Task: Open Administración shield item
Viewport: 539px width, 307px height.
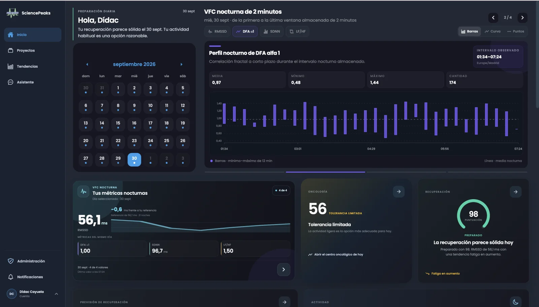Action: pyautogui.click(x=33, y=261)
